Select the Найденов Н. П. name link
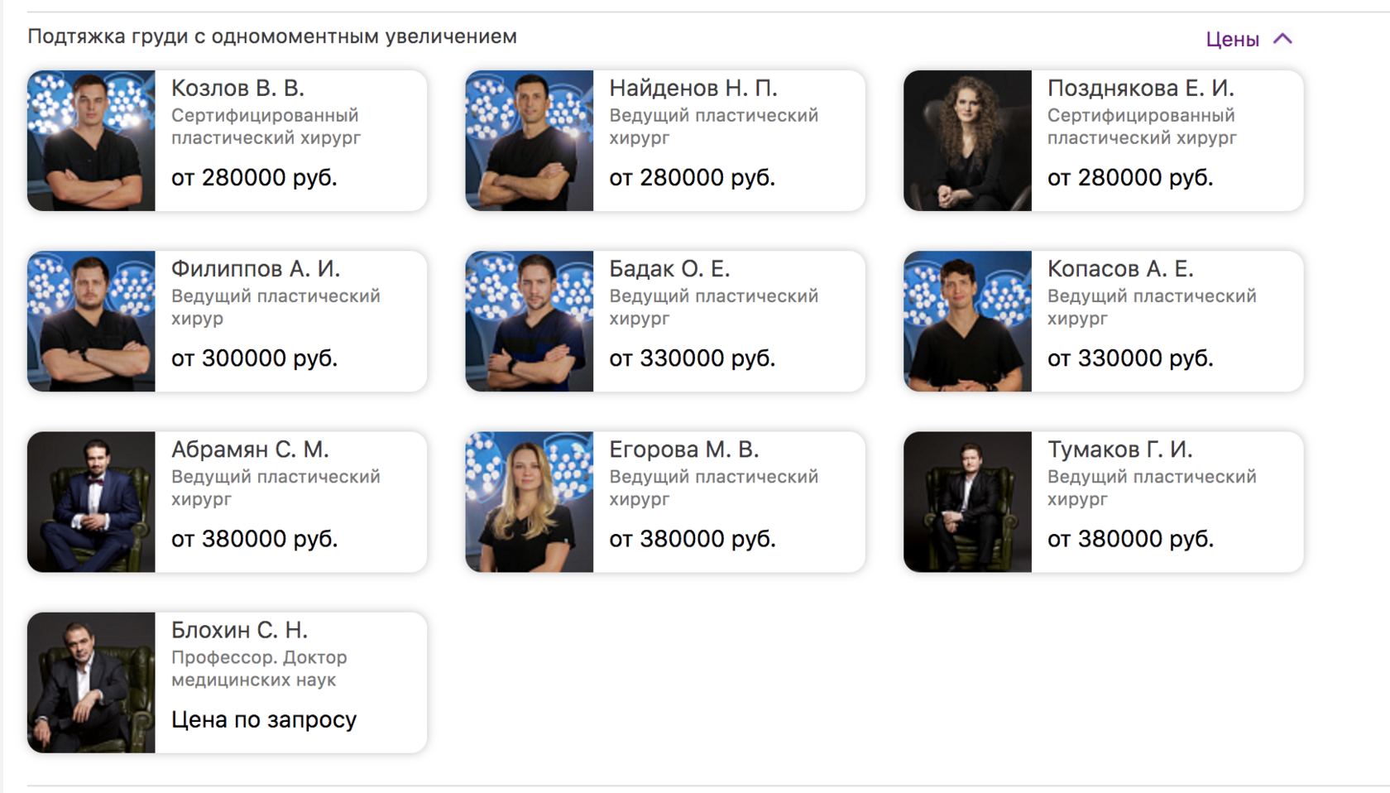 pyautogui.click(x=693, y=88)
